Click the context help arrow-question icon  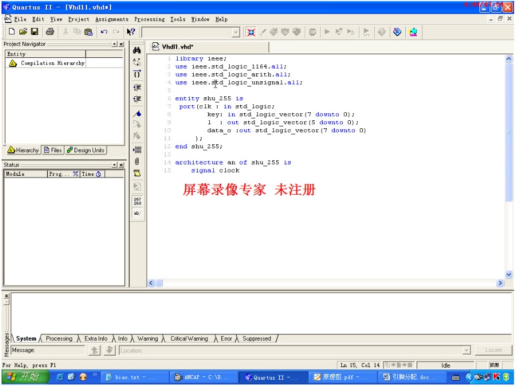pyautogui.click(x=131, y=31)
